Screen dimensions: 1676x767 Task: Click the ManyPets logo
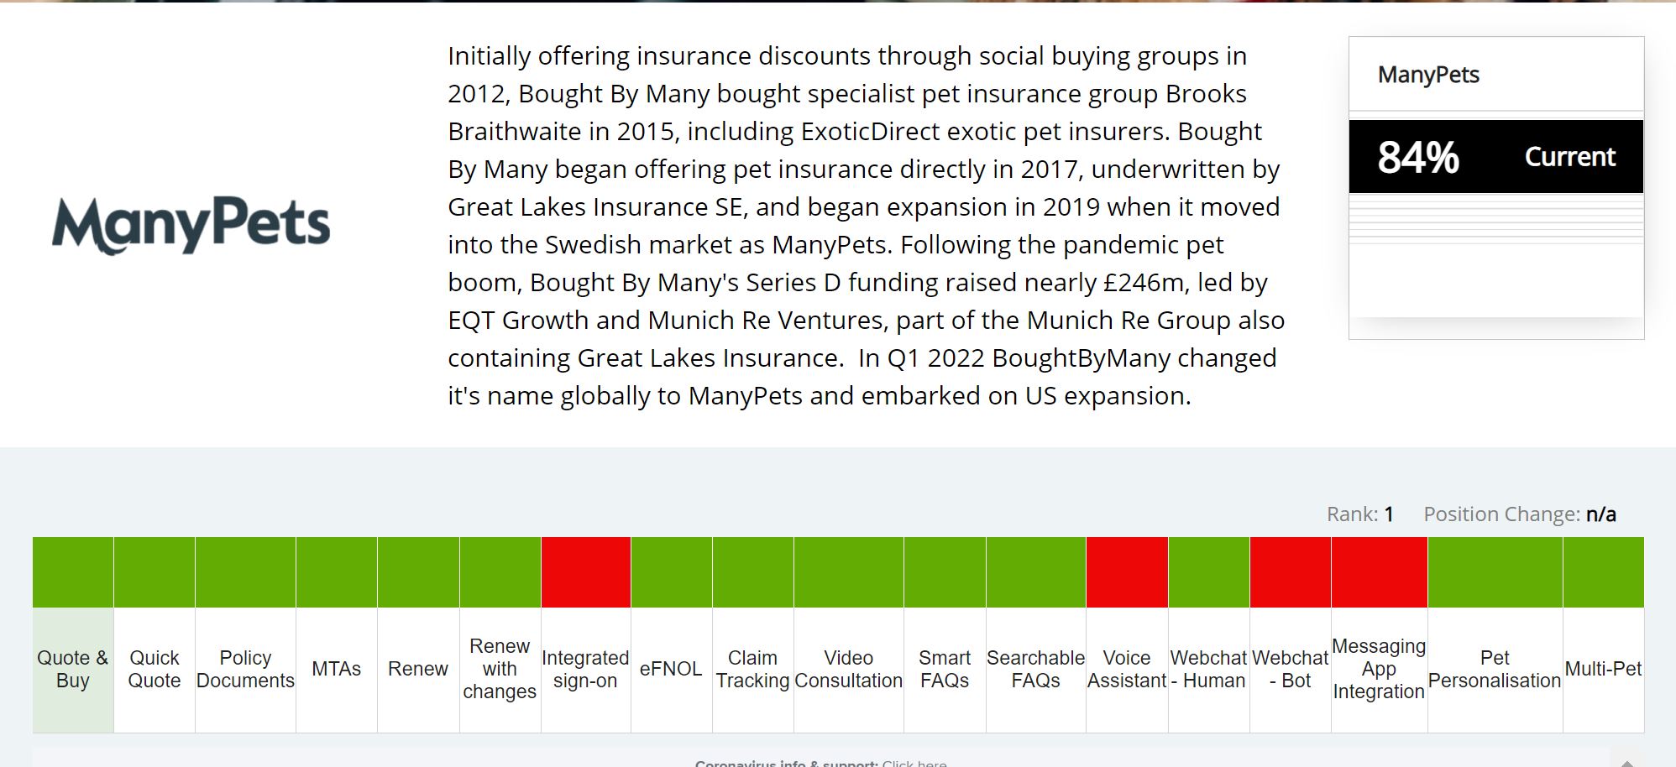pyautogui.click(x=191, y=224)
